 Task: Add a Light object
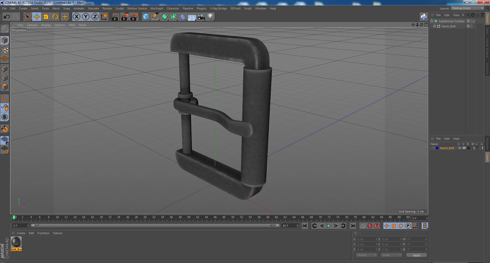tap(210, 17)
